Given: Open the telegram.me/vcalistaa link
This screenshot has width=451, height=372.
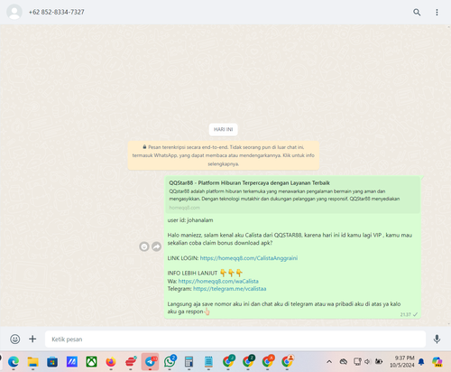Looking at the screenshot, I should tap(229, 289).
